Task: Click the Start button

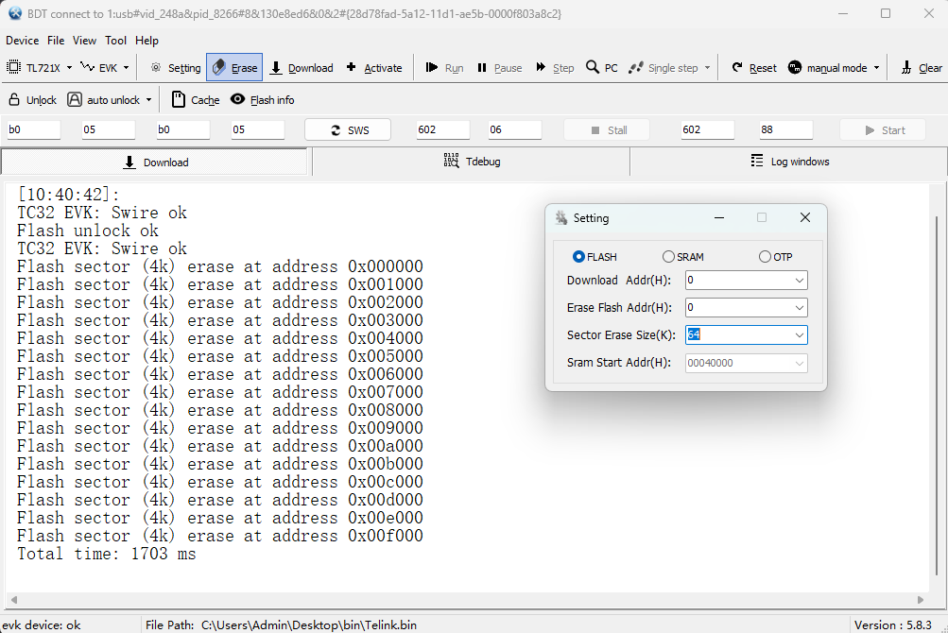Action: (x=883, y=130)
